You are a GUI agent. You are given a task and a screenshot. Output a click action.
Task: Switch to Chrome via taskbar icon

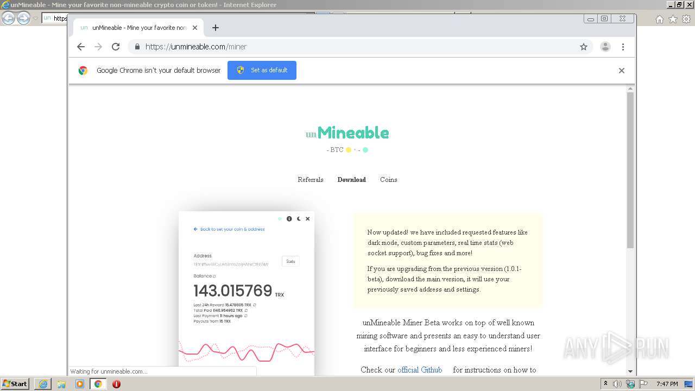click(x=98, y=384)
